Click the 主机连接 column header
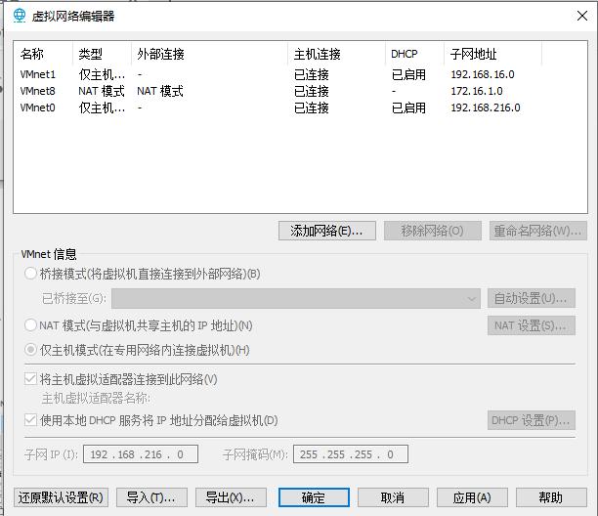 (x=336, y=54)
